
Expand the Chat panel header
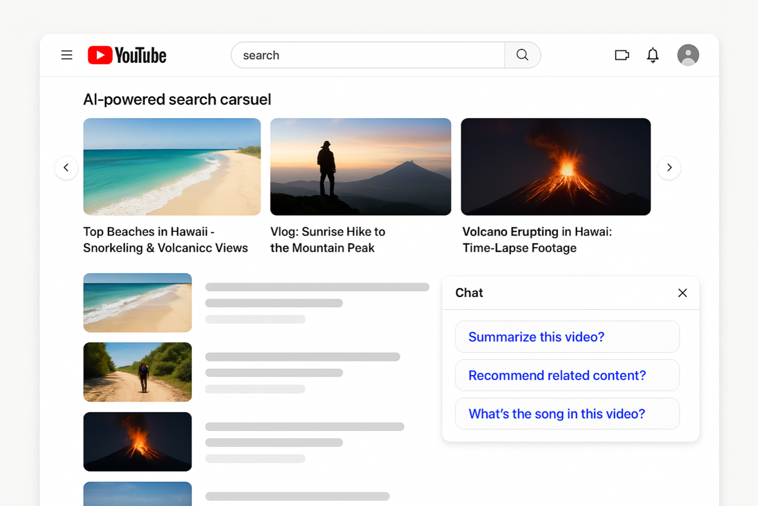point(469,292)
